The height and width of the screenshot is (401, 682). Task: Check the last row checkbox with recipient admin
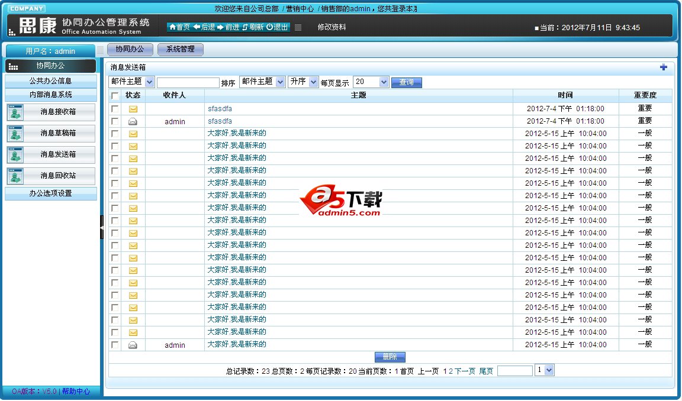point(115,345)
